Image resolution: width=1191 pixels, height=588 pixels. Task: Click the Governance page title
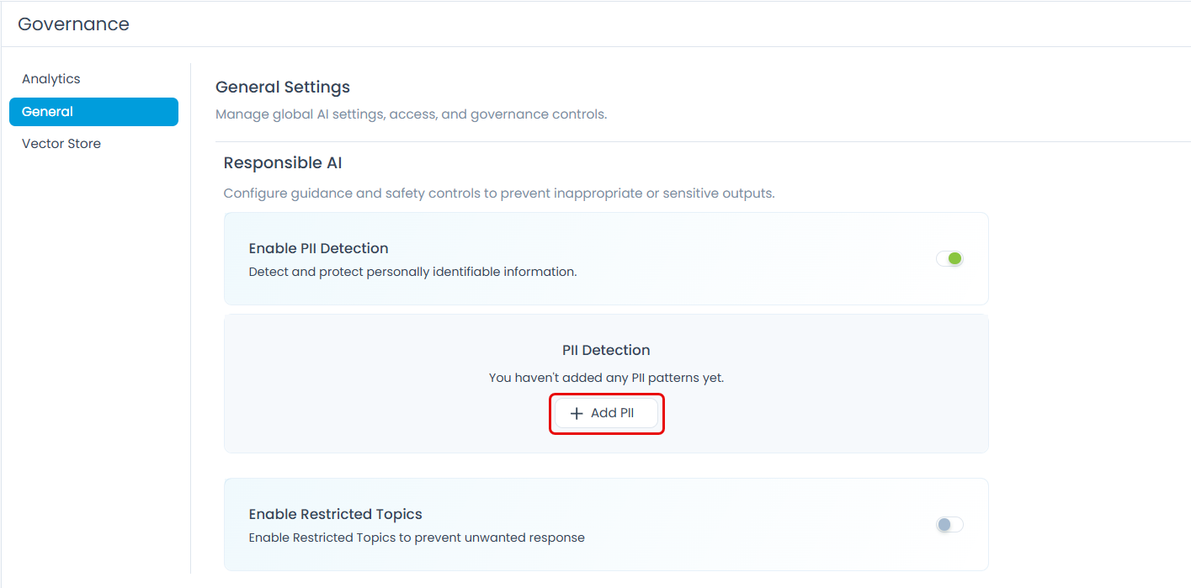point(73,24)
